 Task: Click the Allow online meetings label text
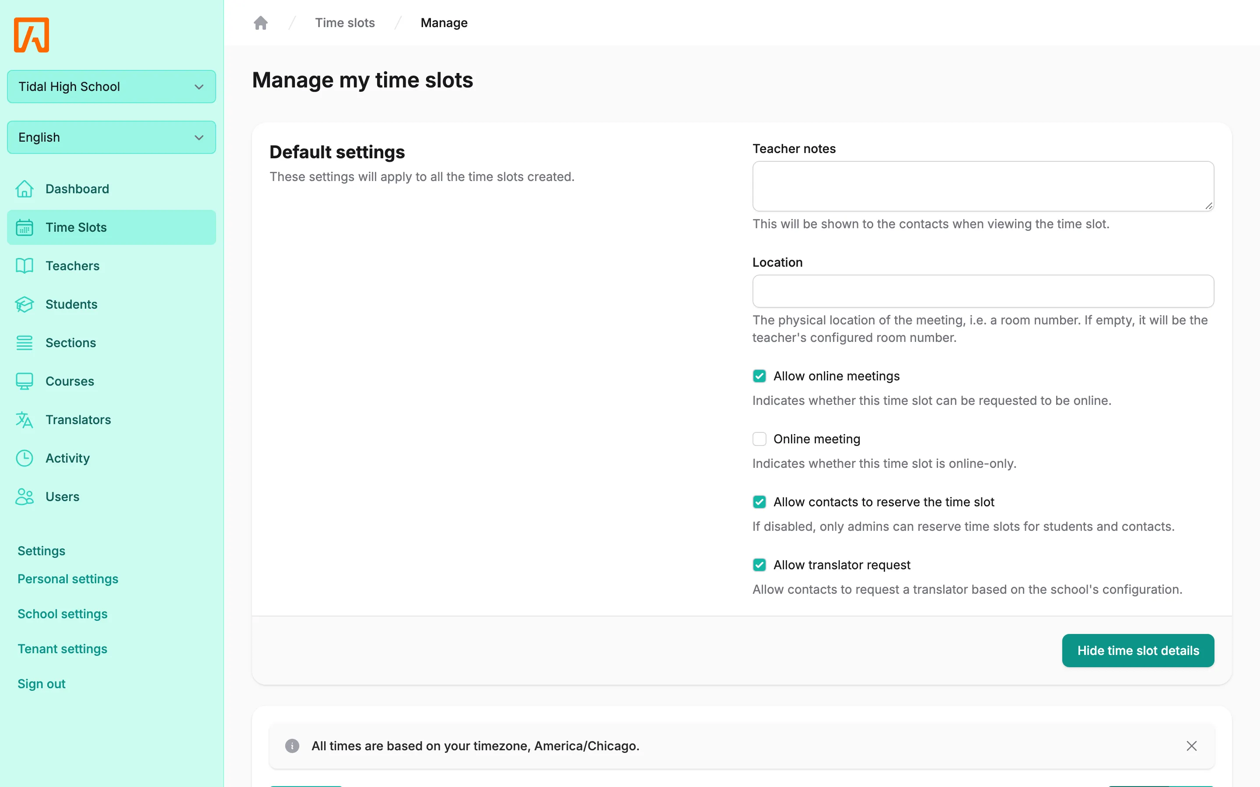pyautogui.click(x=836, y=376)
